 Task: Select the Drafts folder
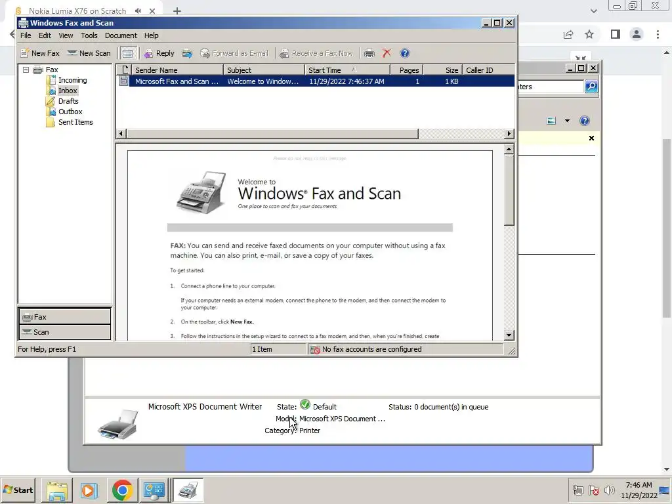click(68, 101)
